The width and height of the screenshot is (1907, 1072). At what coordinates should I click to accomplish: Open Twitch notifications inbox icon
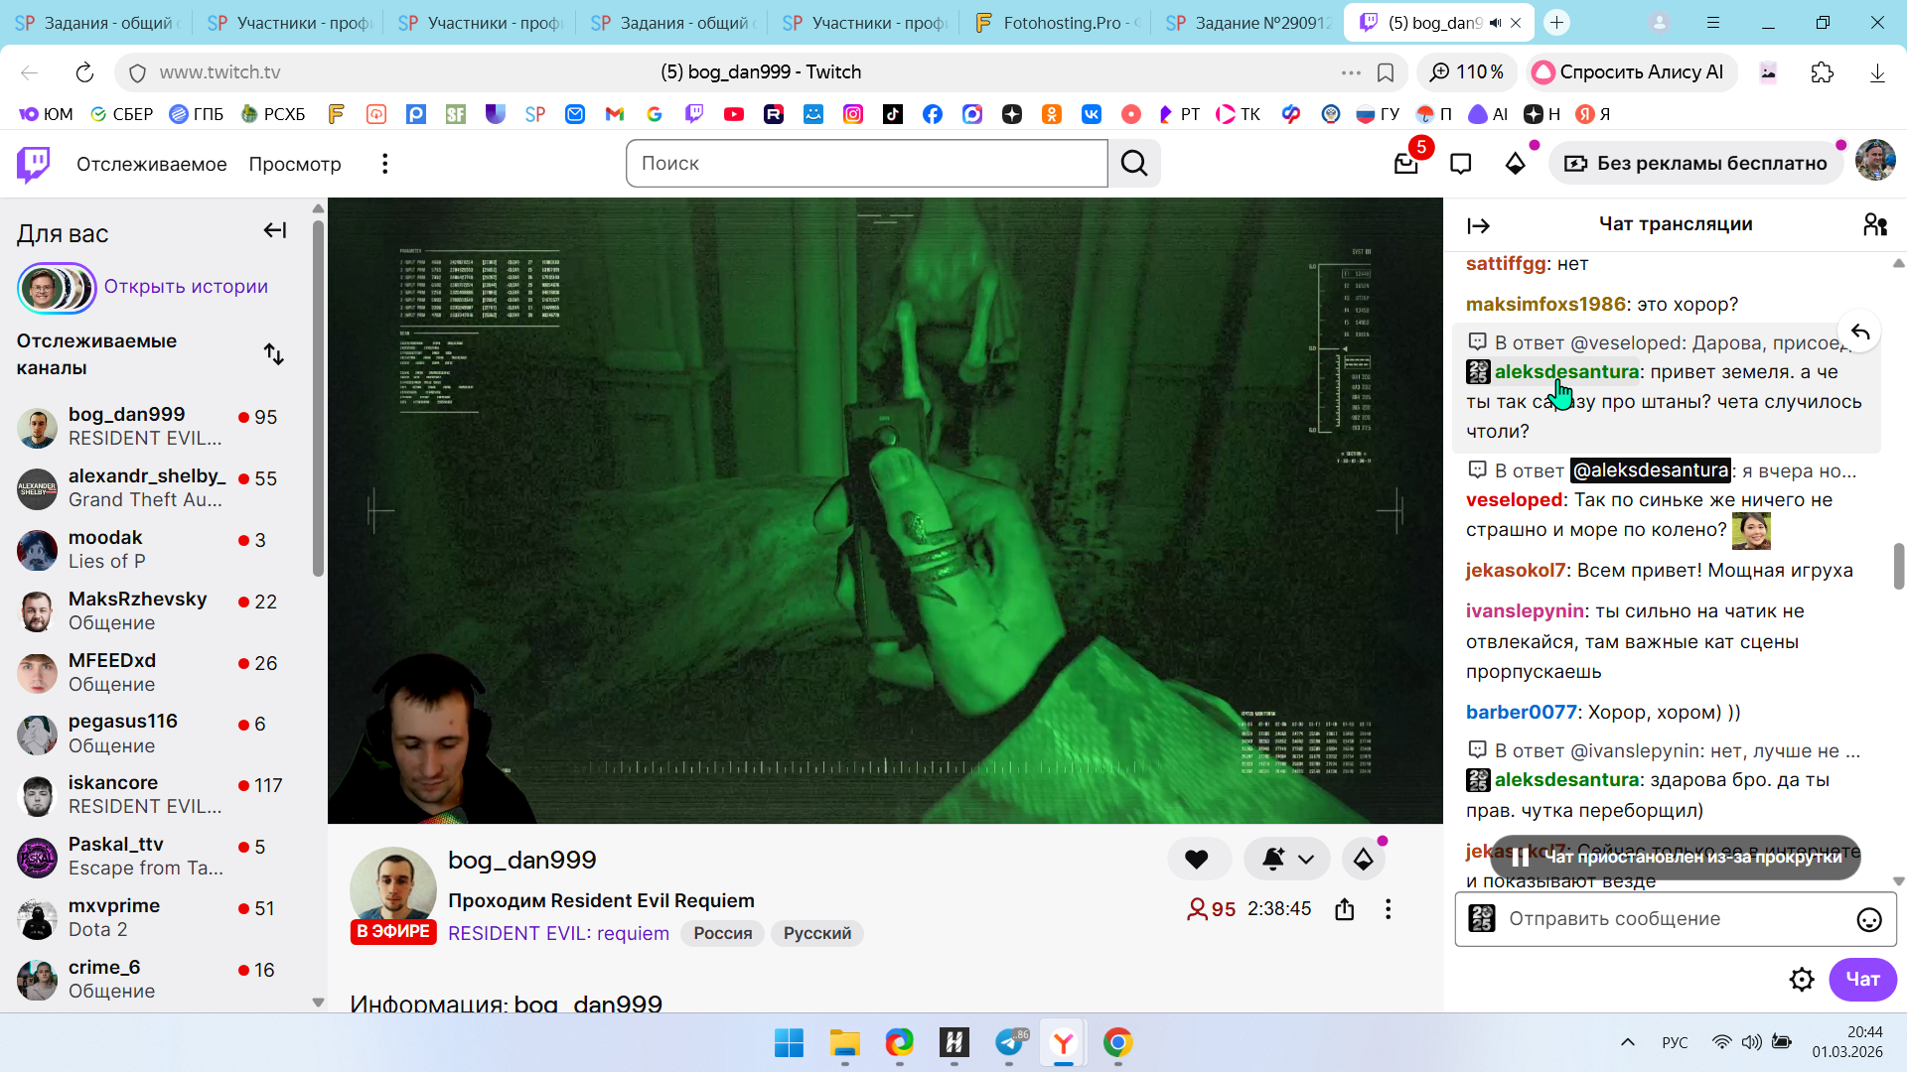[1405, 164]
